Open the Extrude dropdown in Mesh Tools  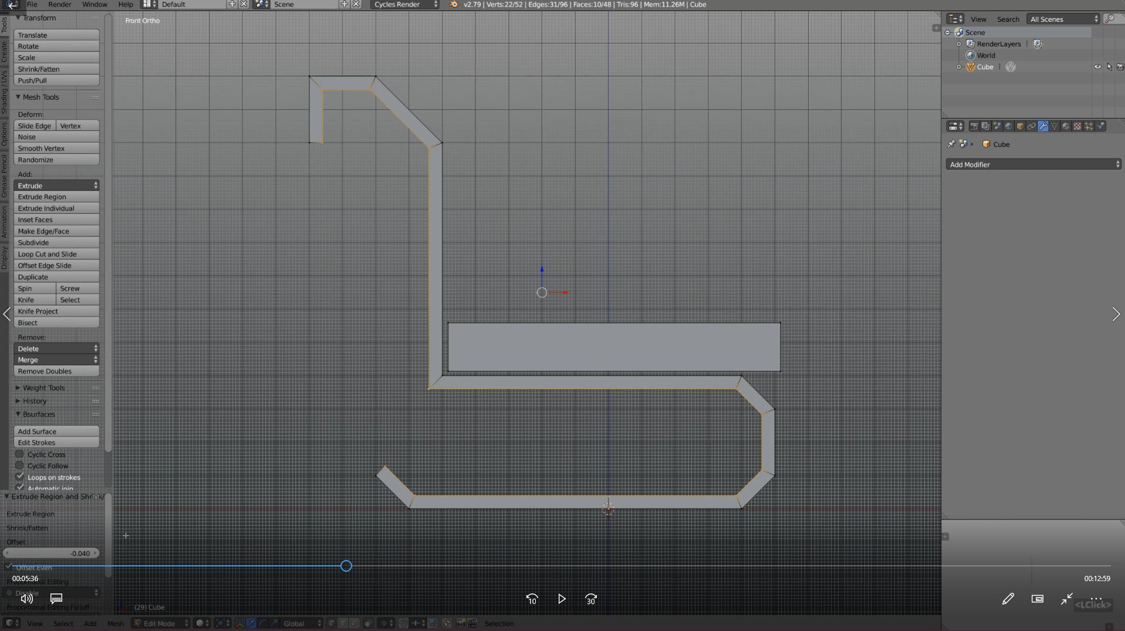coord(56,185)
